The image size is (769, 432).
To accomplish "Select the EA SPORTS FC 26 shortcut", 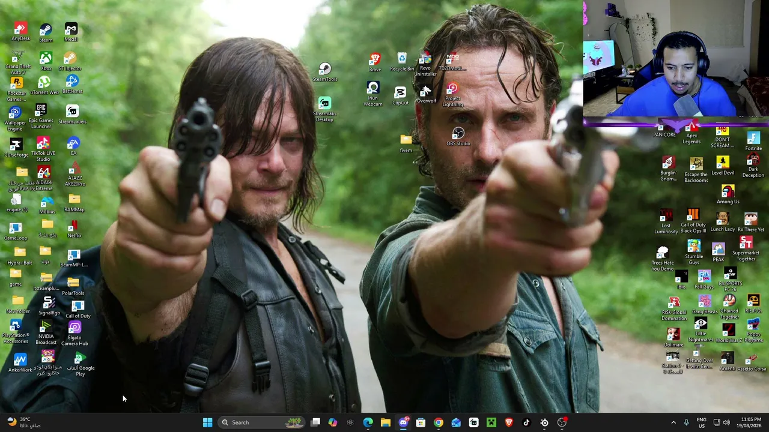I will [x=731, y=280].
